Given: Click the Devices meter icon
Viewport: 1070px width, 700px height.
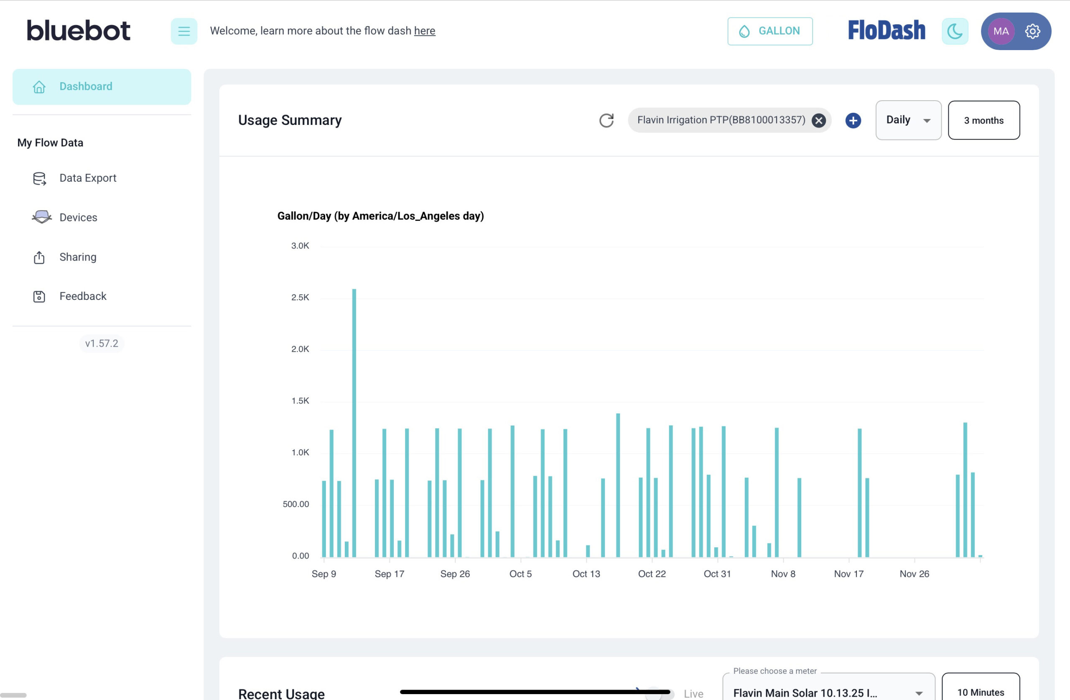Looking at the screenshot, I should click(x=41, y=217).
